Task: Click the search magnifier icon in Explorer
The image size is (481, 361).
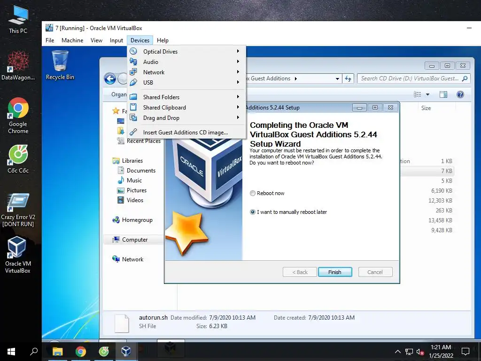Action: click(465, 78)
